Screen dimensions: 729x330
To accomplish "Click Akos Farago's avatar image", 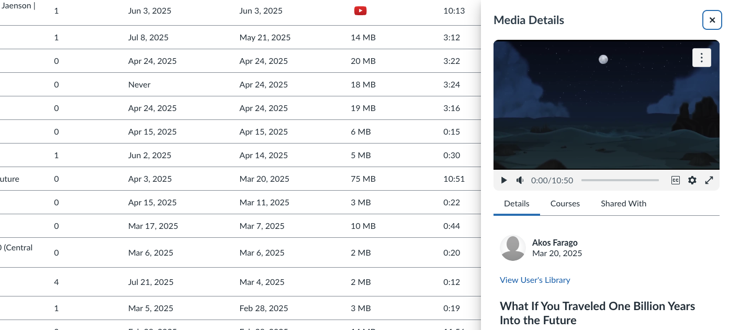I will 513,248.
